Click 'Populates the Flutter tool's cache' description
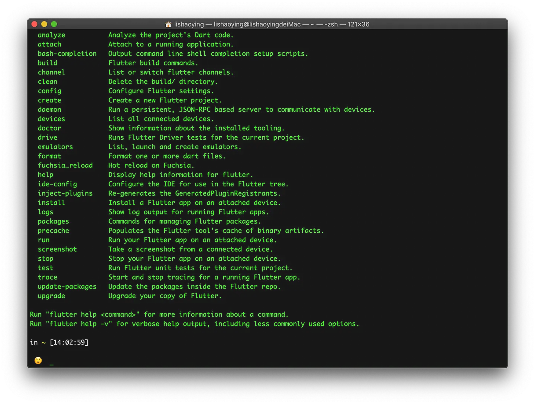This screenshot has width=535, height=404. tap(216, 231)
